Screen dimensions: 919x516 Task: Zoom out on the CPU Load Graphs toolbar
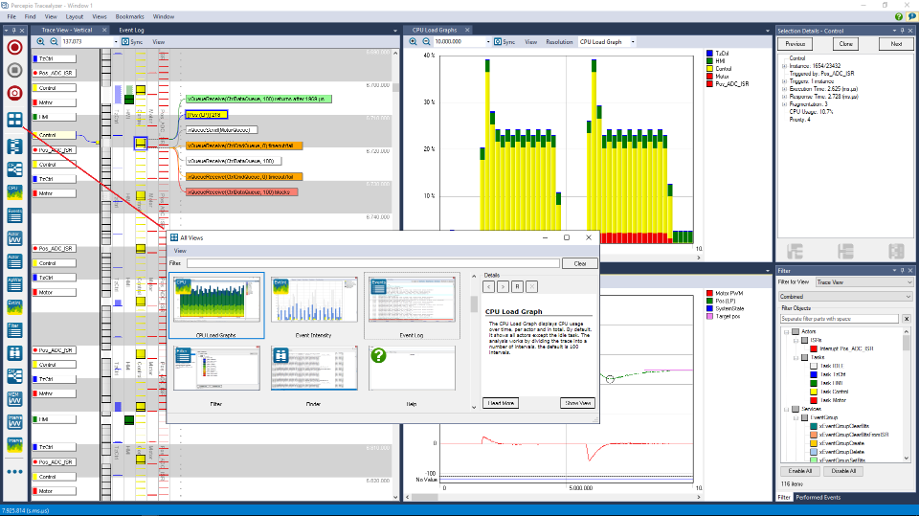click(x=427, y=41)
